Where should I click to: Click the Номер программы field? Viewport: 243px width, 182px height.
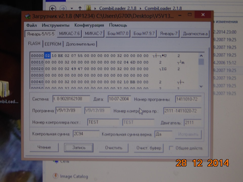coord(188,99)
